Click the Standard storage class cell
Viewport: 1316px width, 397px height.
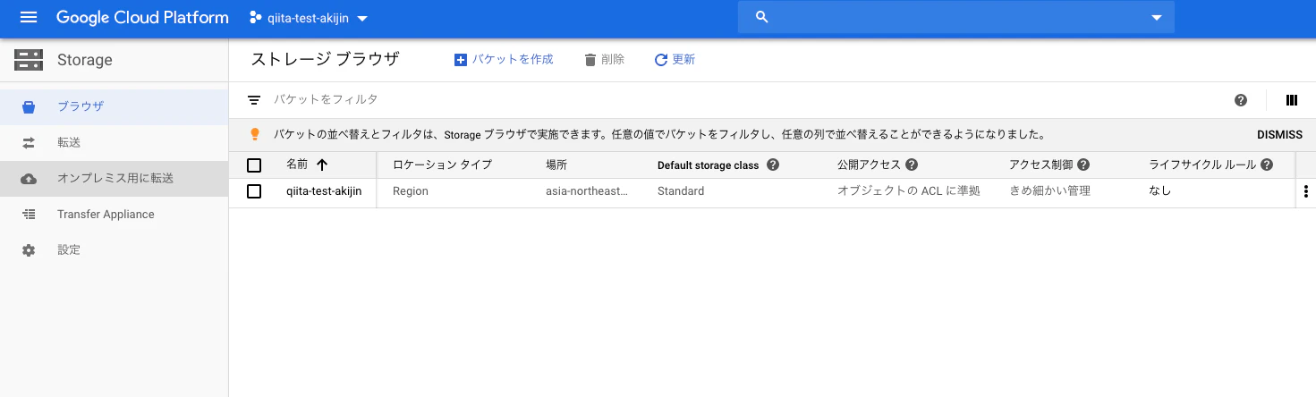(x=681, y=191)
